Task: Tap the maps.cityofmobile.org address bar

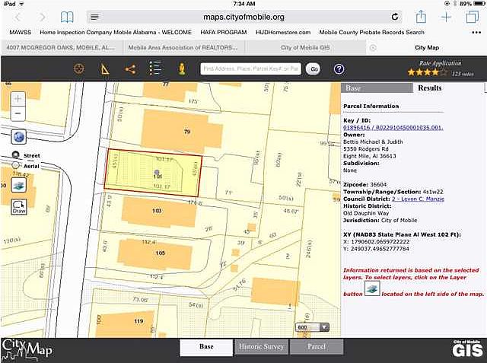Action: (x=243, y=17)
